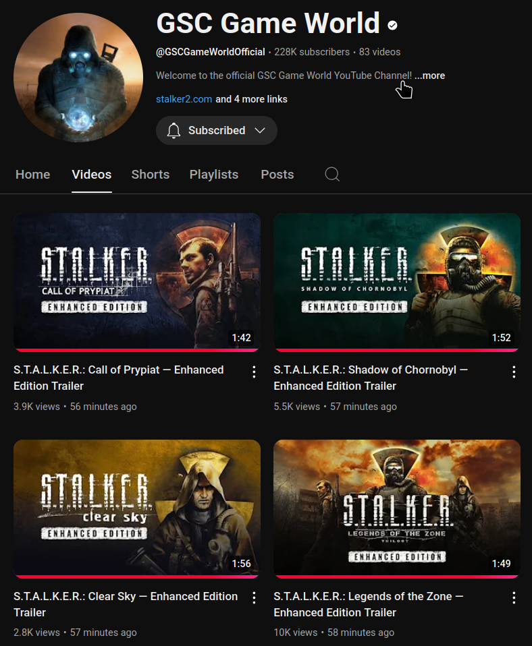Click the @GSCGameWorldOfficial handle

pyautogui.click(x=211, y=53)
